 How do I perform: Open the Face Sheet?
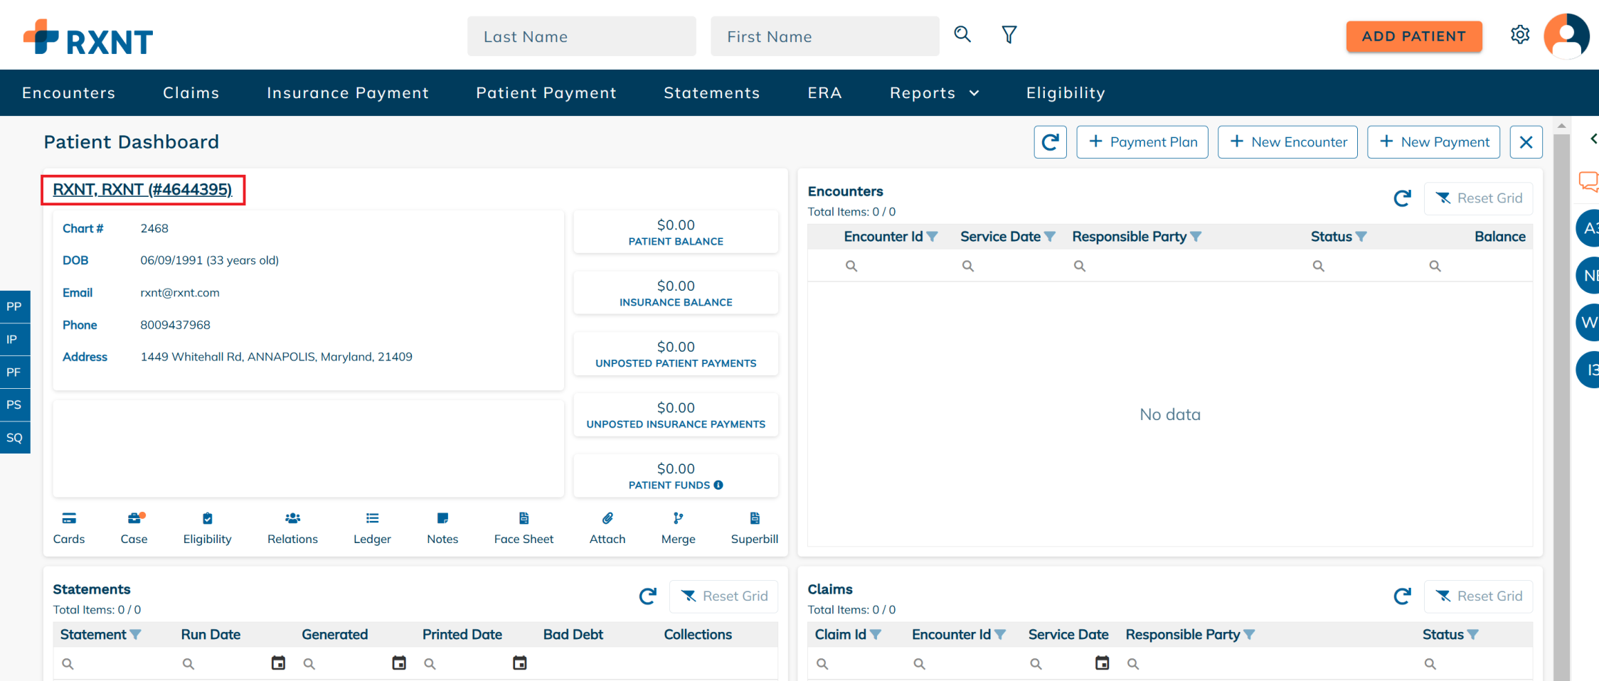524,528
